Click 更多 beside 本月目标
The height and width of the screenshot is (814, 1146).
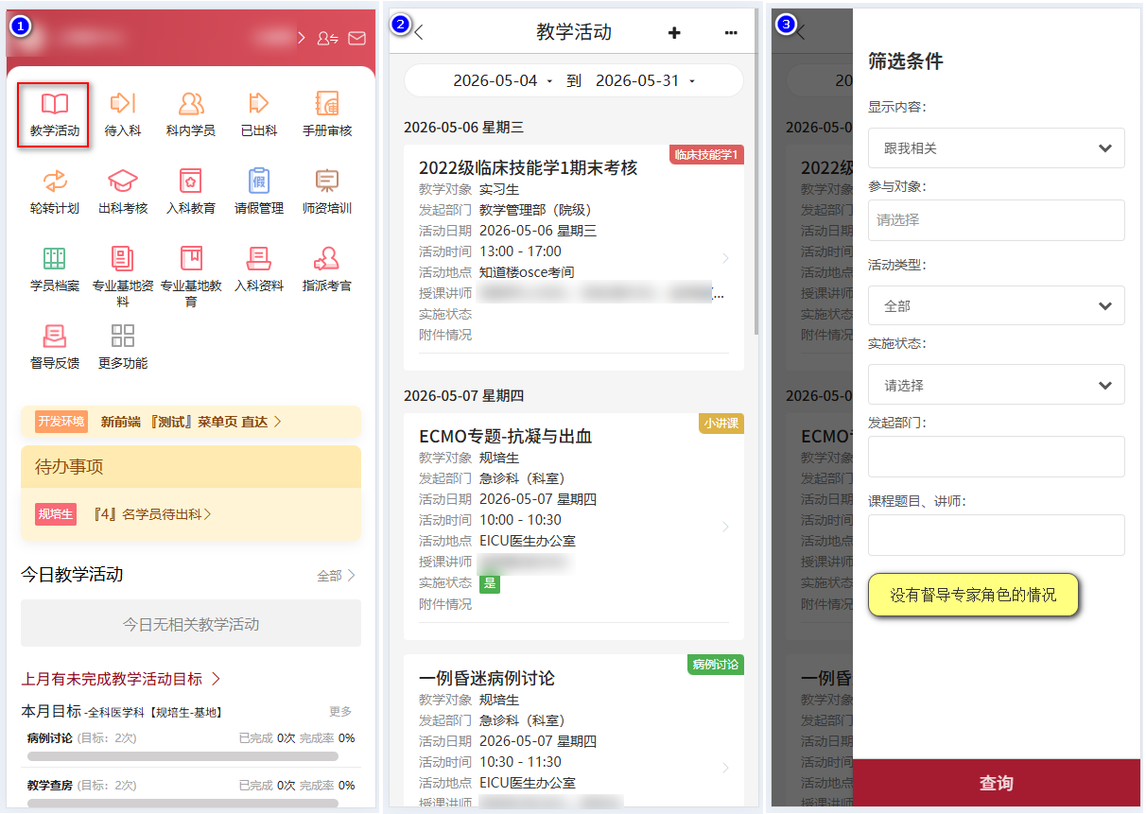coord(340,711)
